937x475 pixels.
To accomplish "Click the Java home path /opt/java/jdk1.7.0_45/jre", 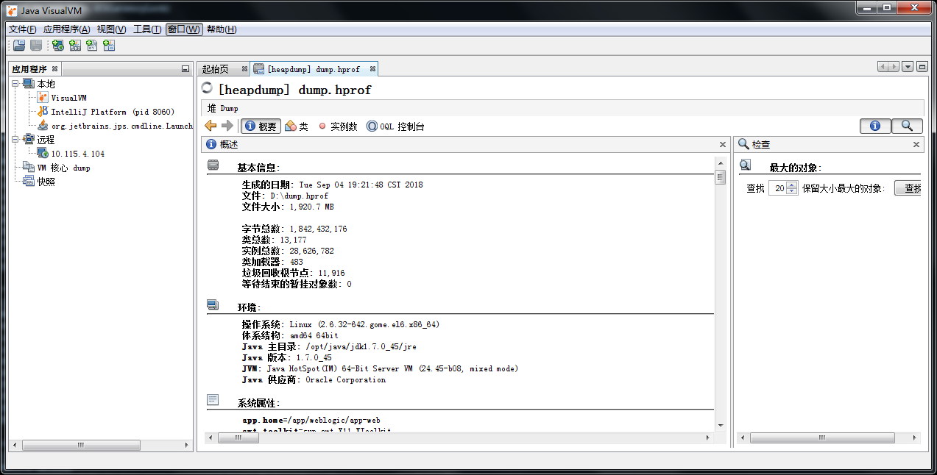I will 361,347.
